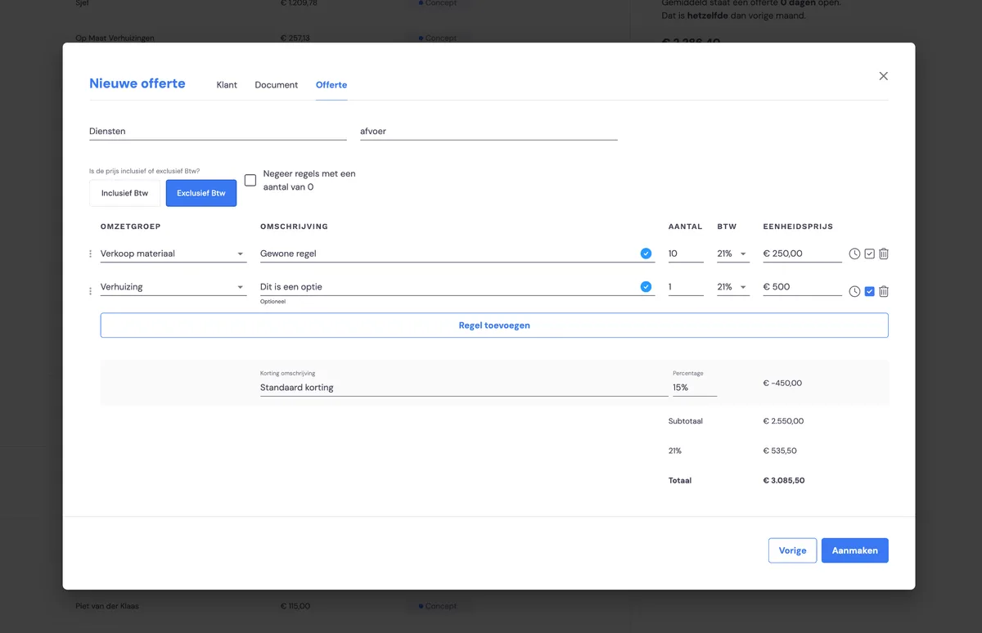Grab the drag handle of Verkoop materiaal row
The image size is (982, 633).
(x=91, y=254)
